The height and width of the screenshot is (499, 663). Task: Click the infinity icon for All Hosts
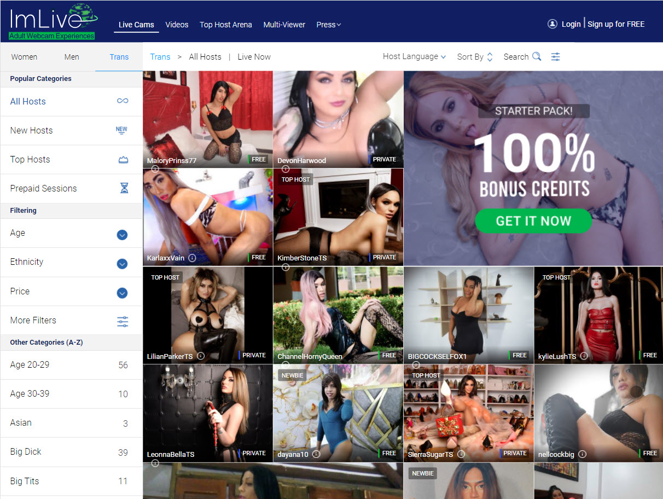tap(123, 101)
